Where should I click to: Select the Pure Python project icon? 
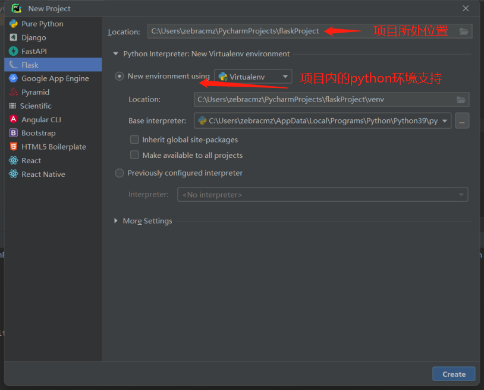pos(14,24)
